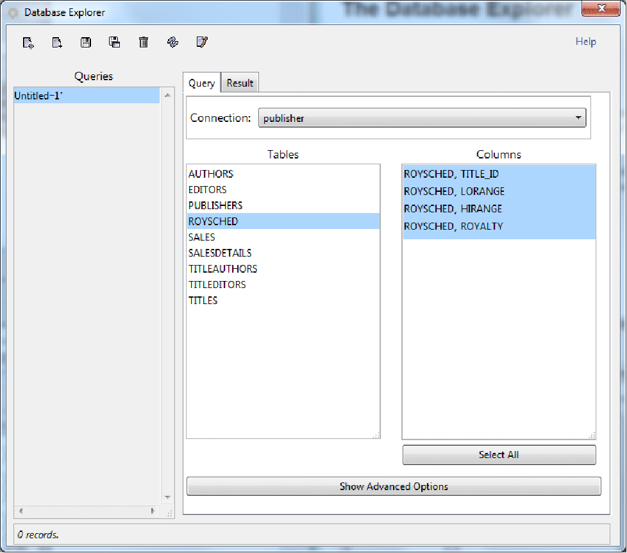Click the refresh icon in the toolbar
The height and width of the screenshot is (553, 627).
[x=172, y=43]
